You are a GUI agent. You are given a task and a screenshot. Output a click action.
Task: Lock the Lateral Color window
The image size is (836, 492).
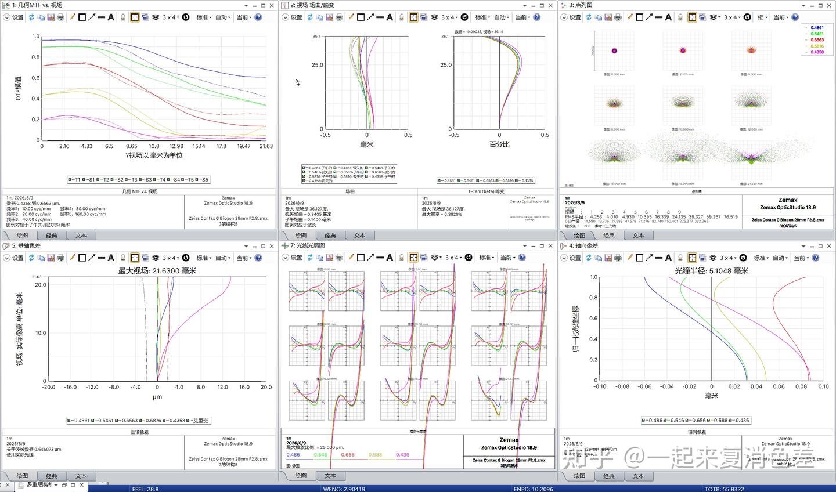pos(123,258)
